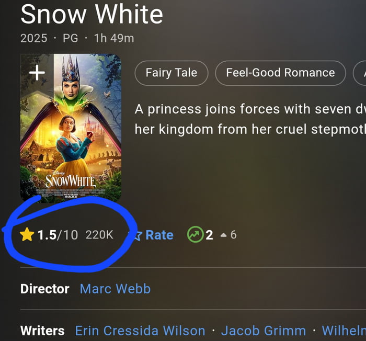366x341 pixels.
Task: Open director Marc Webb's page
Action: (115, 289)
